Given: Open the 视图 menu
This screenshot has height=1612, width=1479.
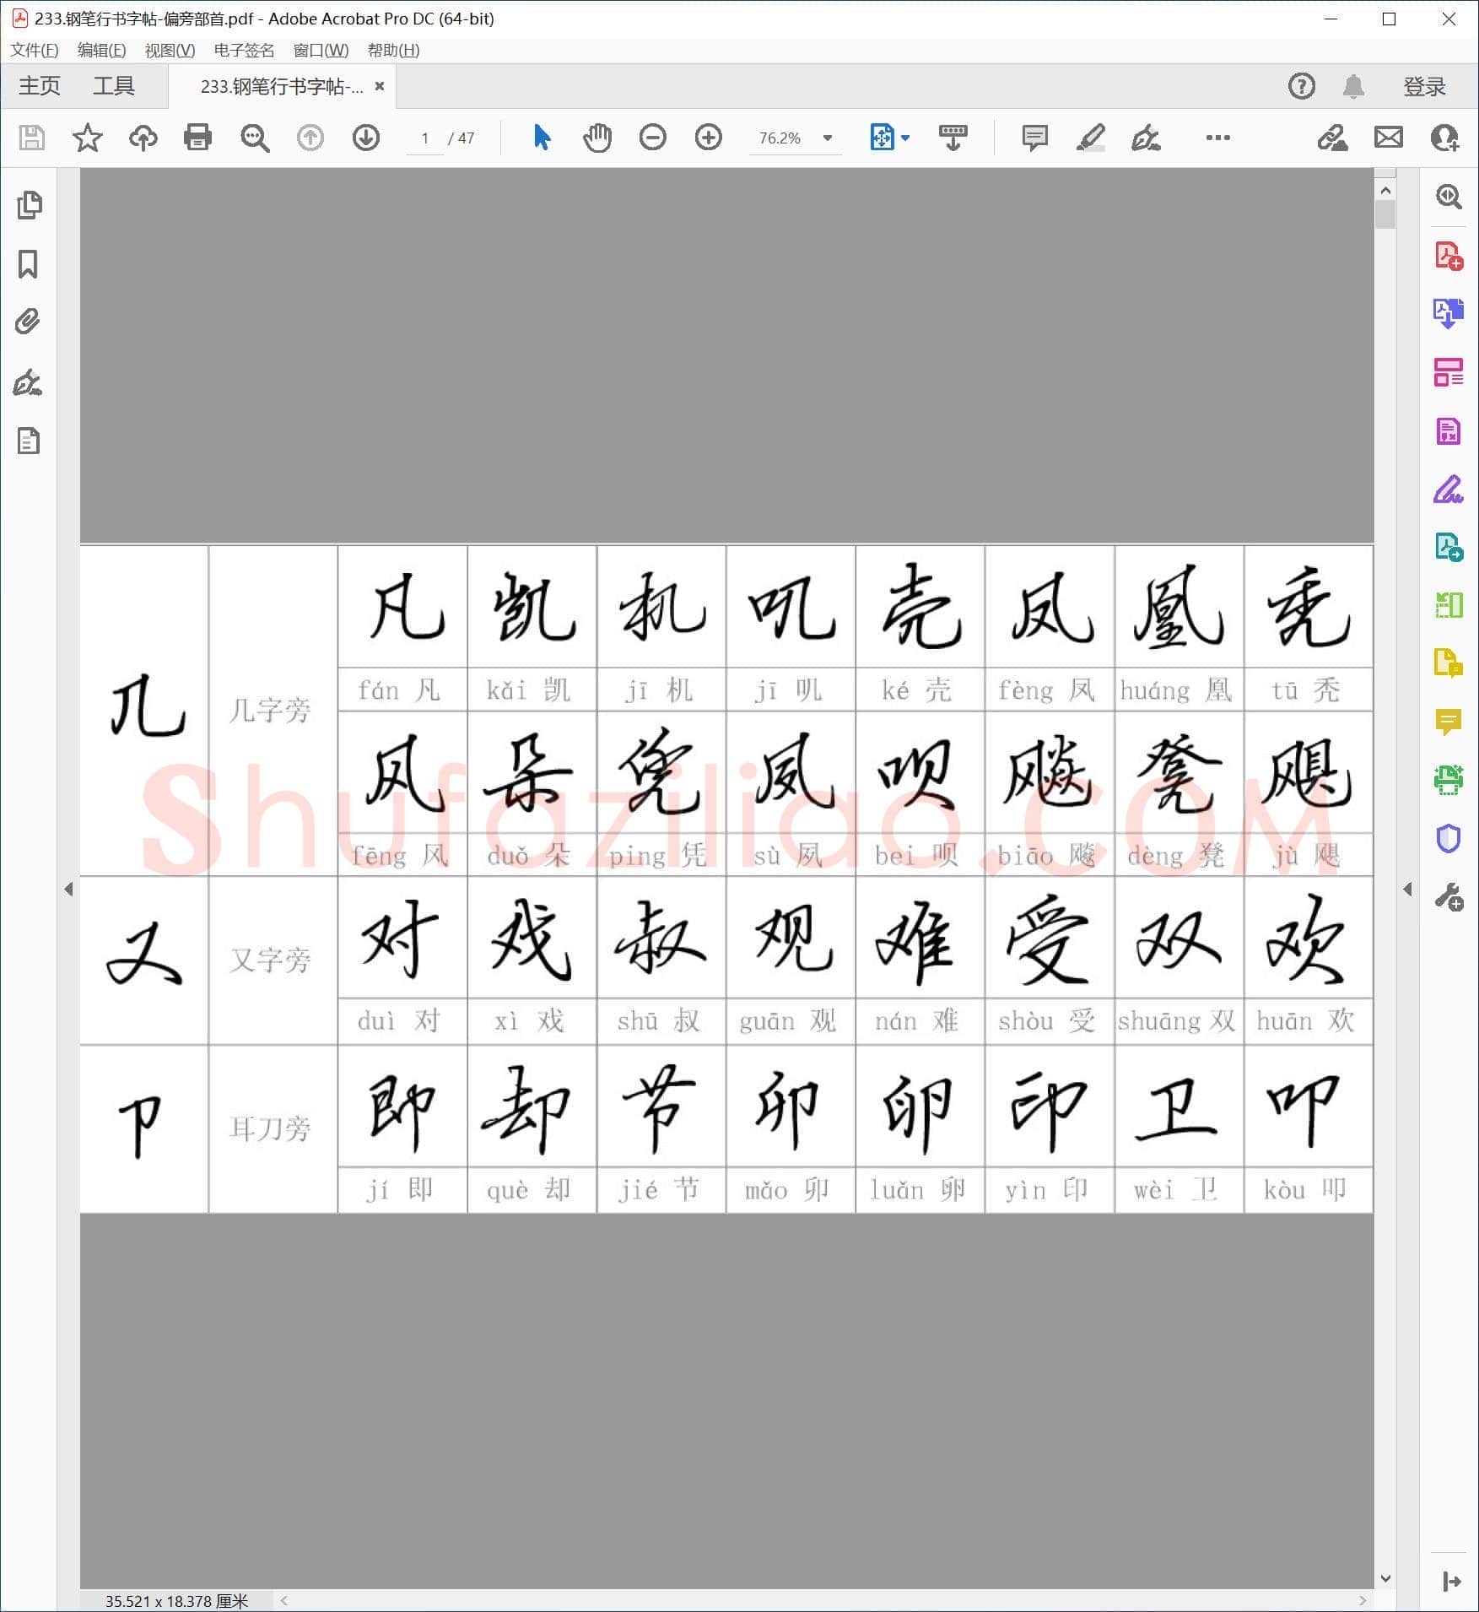Looking at the screenshot, I should [x=170, y=50].
